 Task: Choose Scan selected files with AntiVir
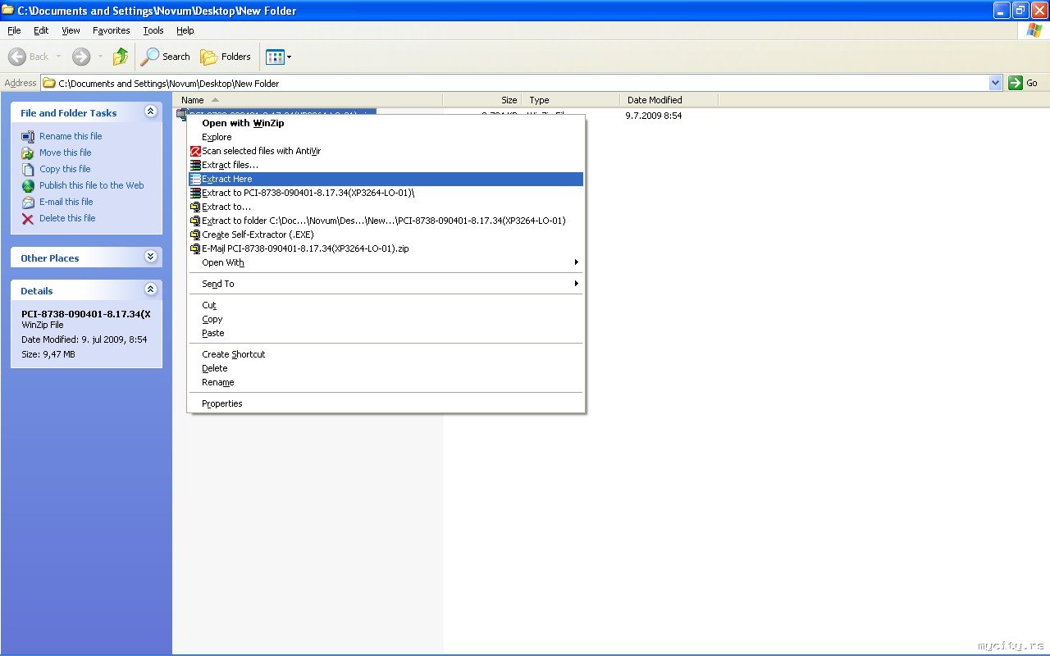pyautogui.click(x=386, y=151)
